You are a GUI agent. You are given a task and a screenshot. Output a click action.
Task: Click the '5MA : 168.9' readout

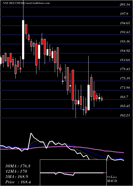[16, 177]
